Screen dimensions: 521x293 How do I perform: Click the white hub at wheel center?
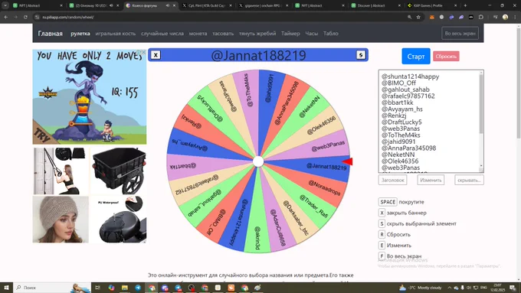pyautogui.click(x=258, y=161)
